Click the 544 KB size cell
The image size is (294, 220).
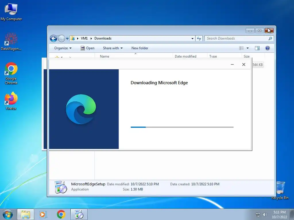pos(258,65)
